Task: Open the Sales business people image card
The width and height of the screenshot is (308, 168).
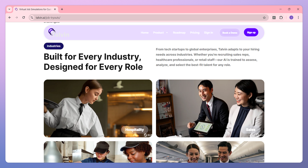Action: pos(210,108)
